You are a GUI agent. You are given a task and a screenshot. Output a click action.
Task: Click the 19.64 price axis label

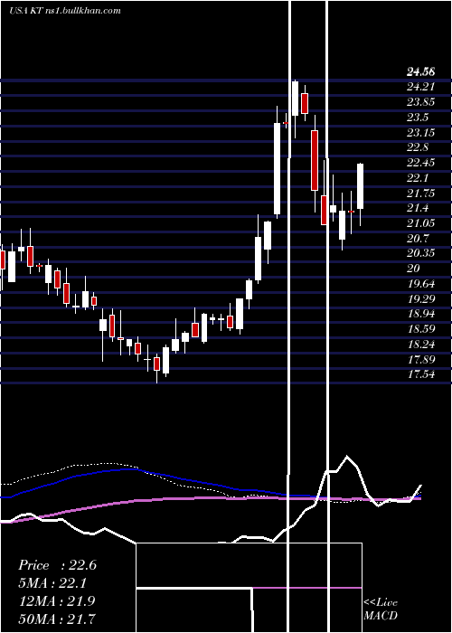421,284
